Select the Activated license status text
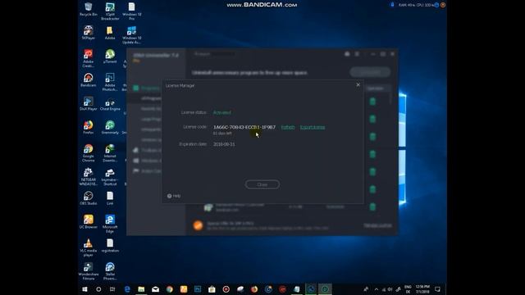525x295 pixels. (222, 112)
